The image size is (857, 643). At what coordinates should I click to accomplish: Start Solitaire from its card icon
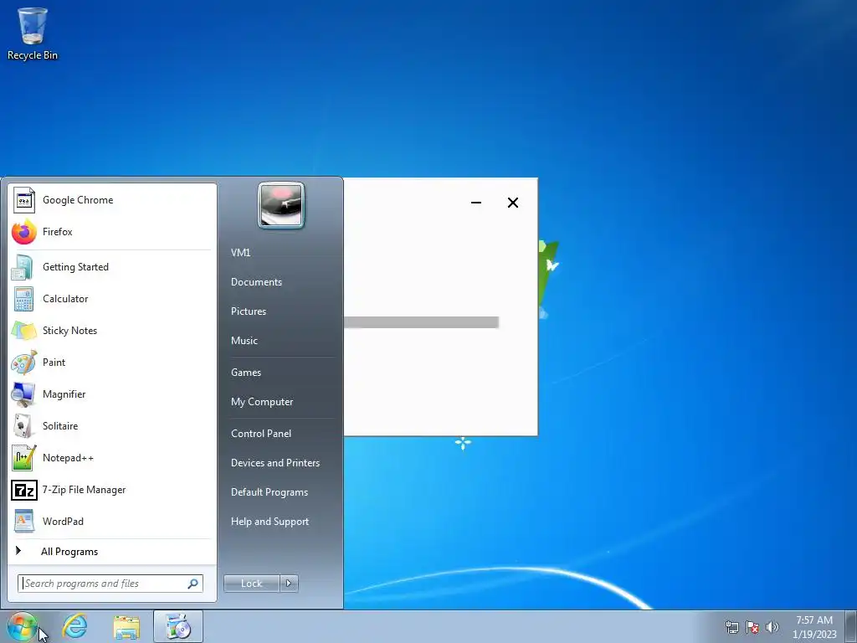pos(23,426)
